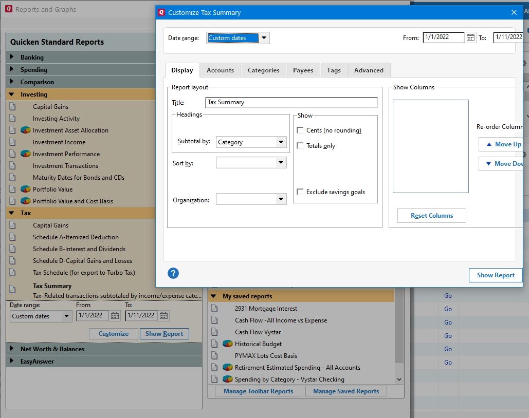Enable Totals only checkbox
The image size is (529, 418).
point(300,146)
